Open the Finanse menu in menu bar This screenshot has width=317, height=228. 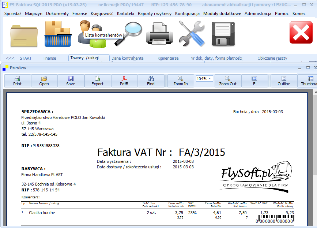pos(80,14)
